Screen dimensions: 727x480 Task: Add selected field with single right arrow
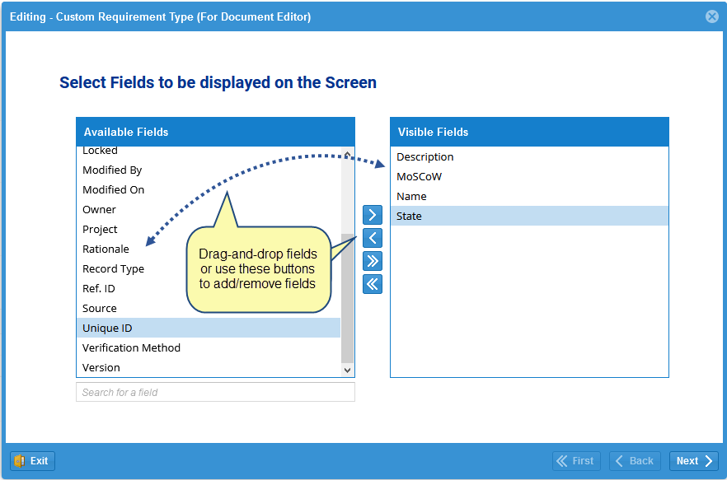pos(373,215)
